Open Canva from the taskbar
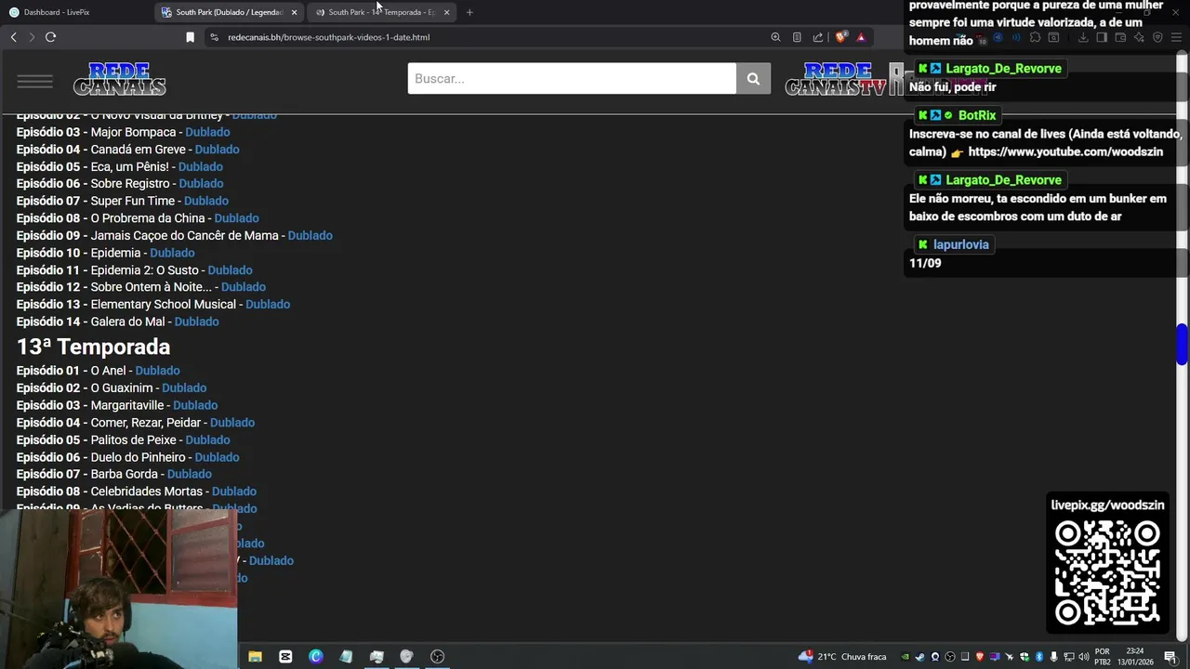1190x669 pixels. 316,656
